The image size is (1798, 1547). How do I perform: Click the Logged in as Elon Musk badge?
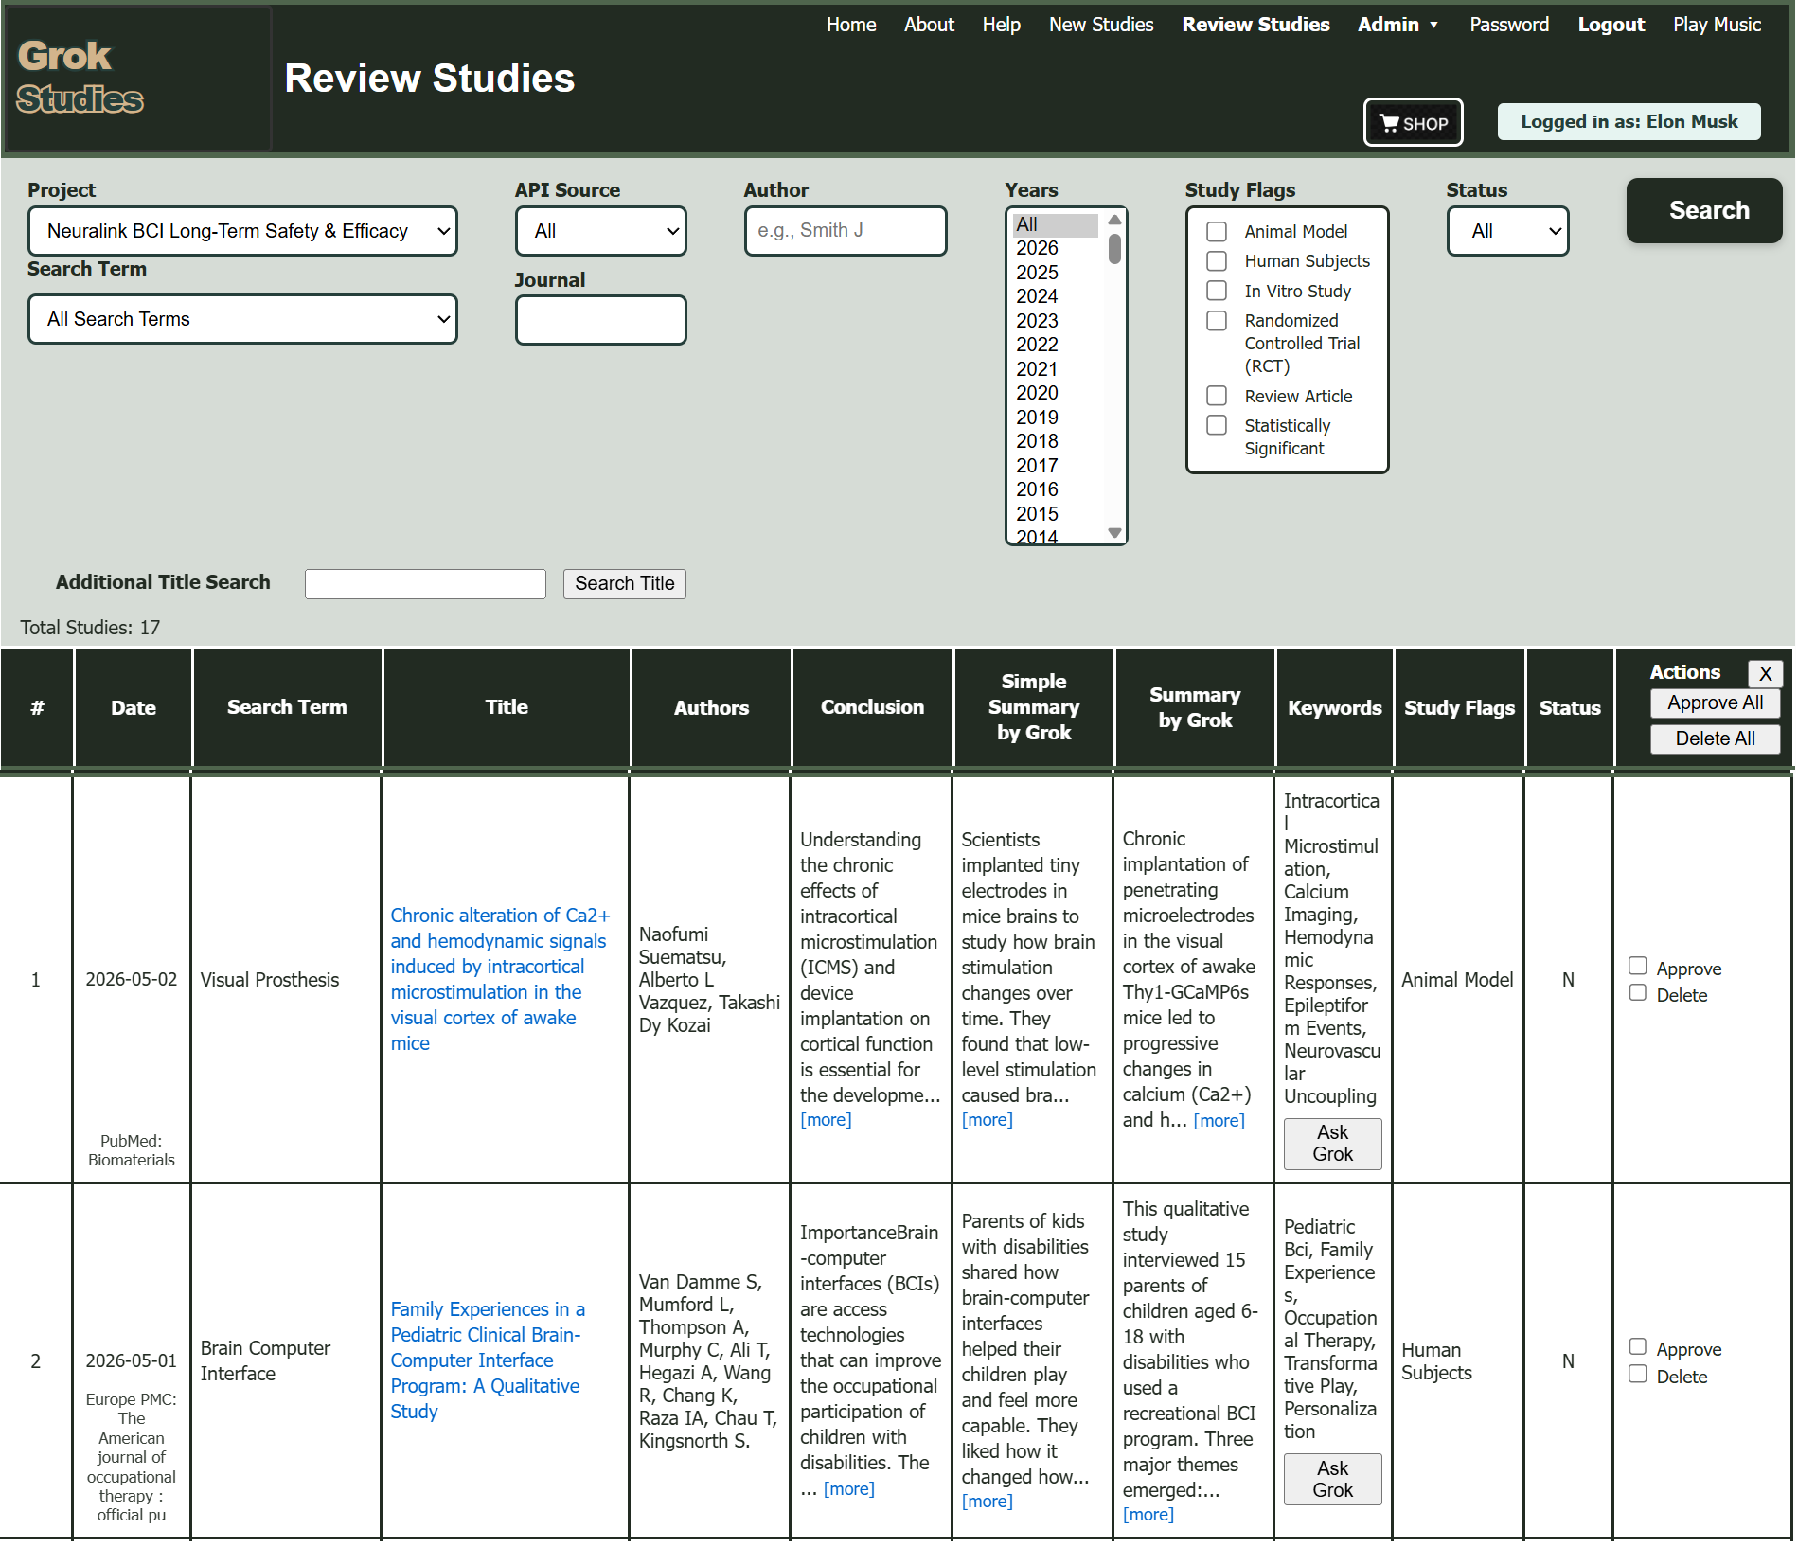1629,122
